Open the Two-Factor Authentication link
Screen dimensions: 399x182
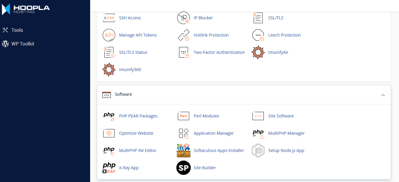click(219, 52)
